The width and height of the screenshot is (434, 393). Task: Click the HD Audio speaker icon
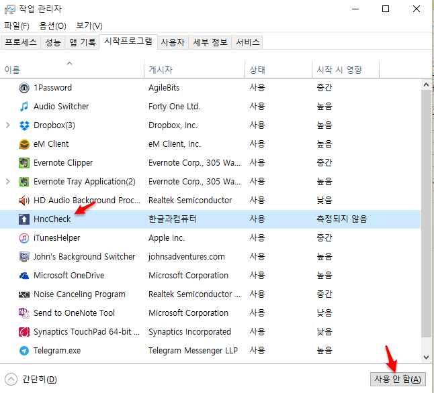pos(24,201)
